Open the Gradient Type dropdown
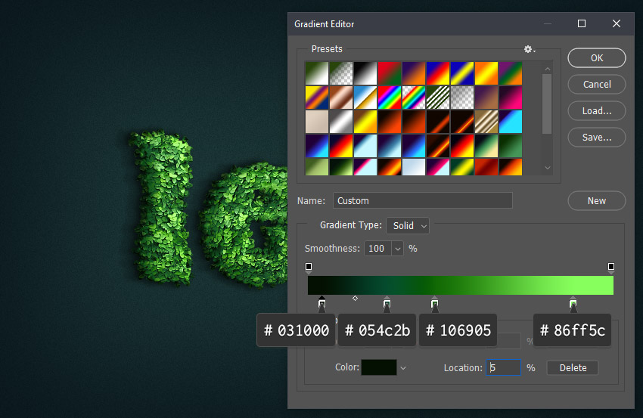 coord(408,226)
